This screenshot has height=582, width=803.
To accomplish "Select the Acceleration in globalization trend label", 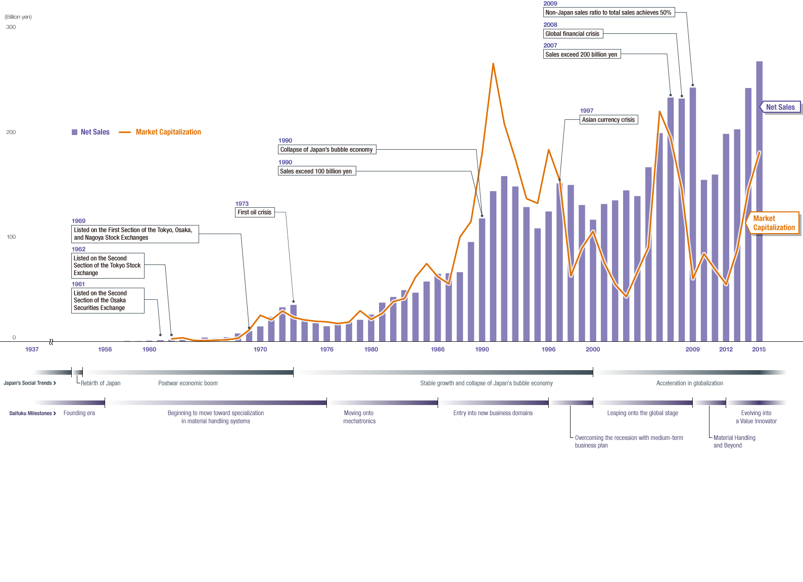I will [x=689, y=383].
